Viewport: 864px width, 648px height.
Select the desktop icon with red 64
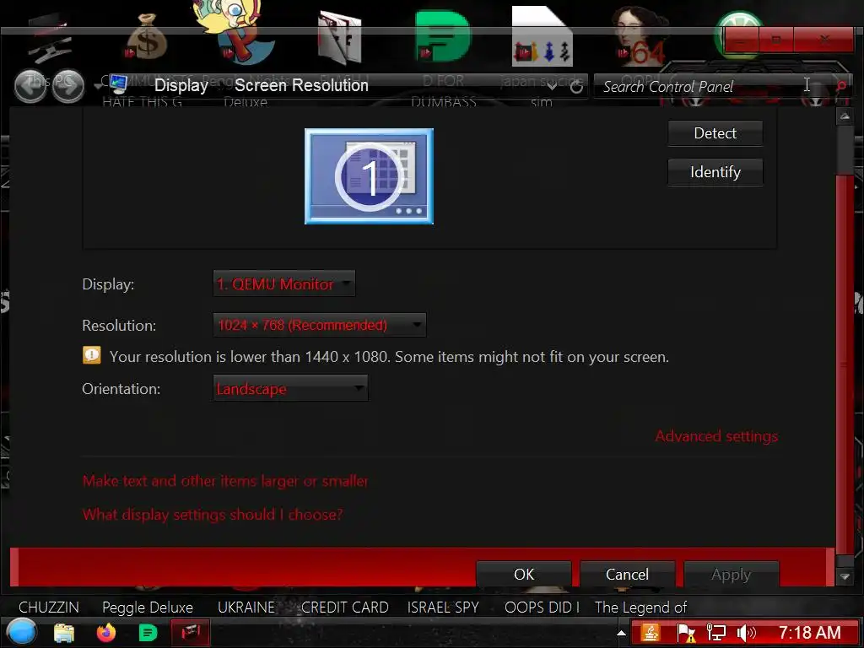point(640,35)
